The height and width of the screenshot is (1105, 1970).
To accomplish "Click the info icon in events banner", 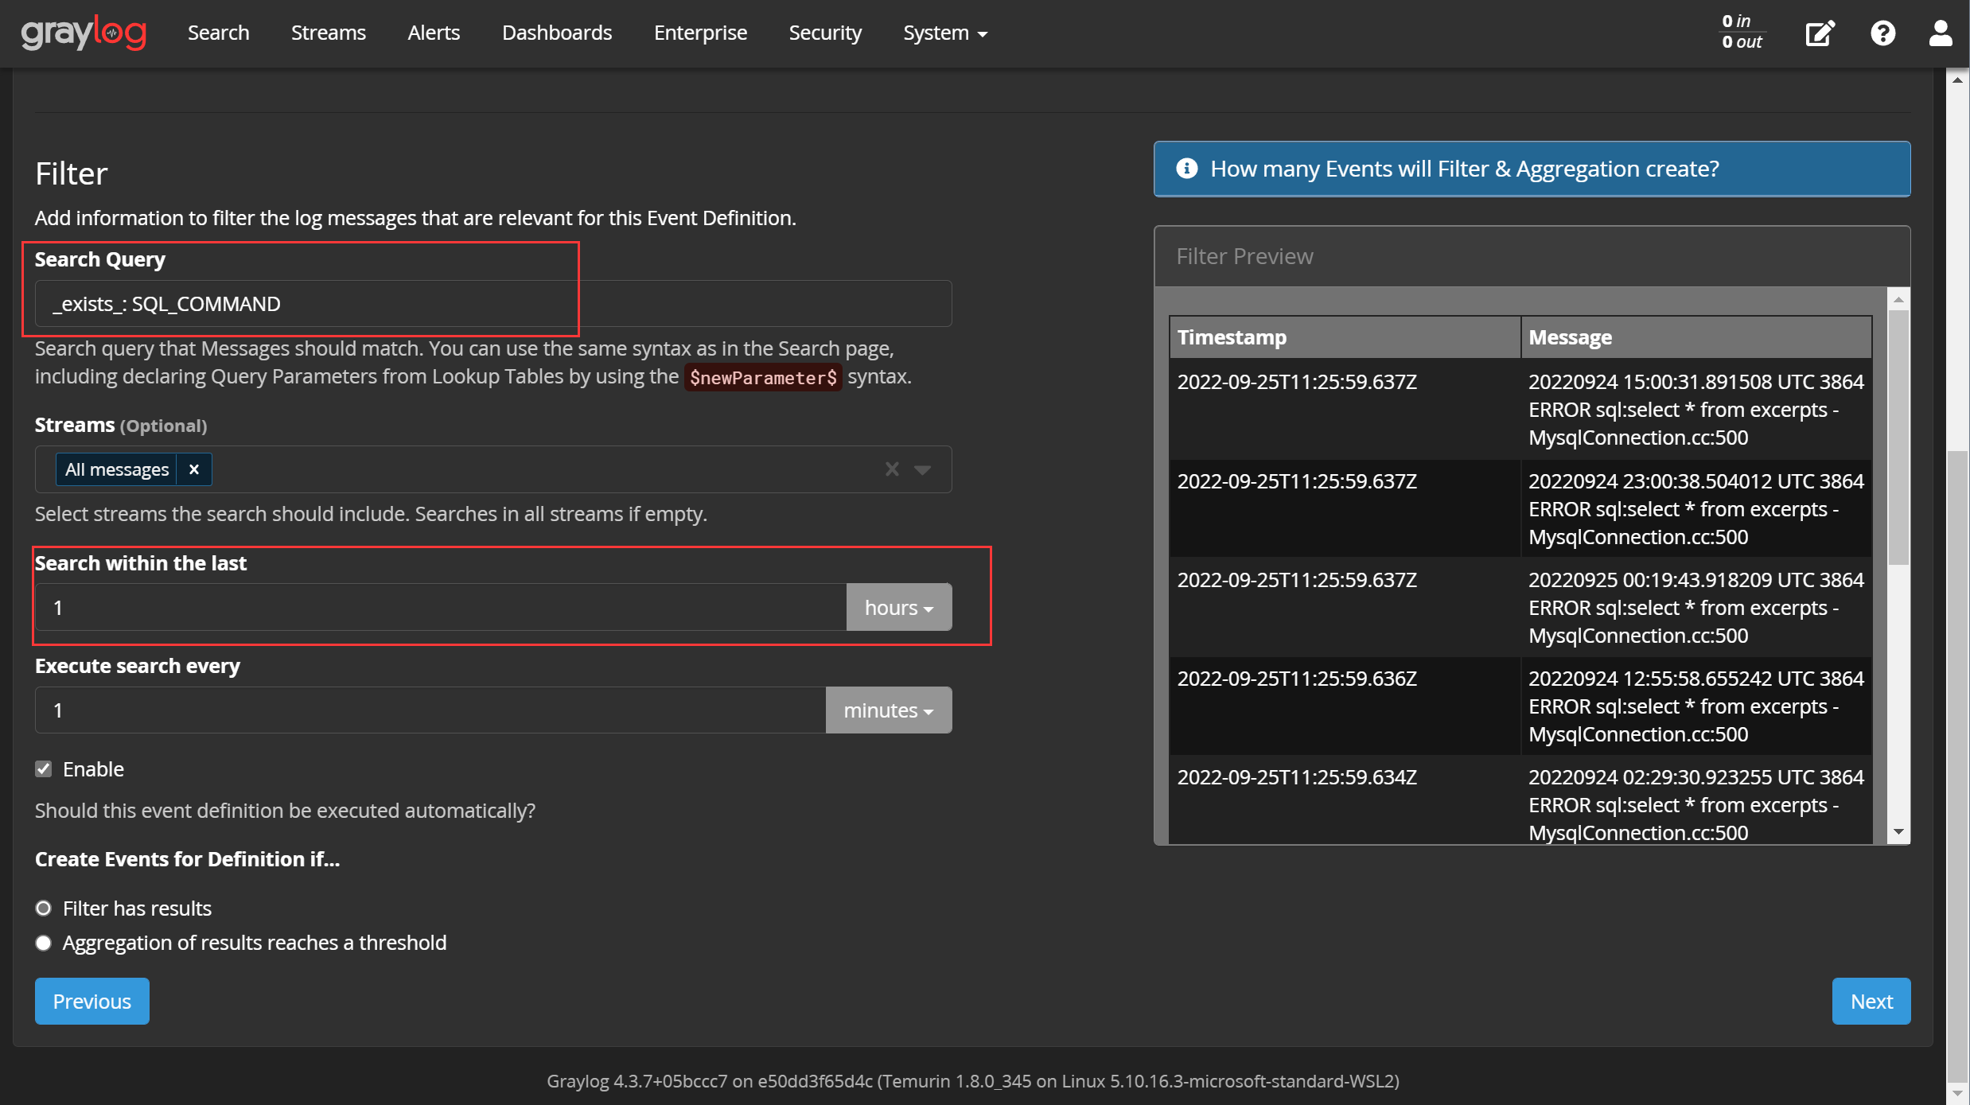I will 1186,169.
